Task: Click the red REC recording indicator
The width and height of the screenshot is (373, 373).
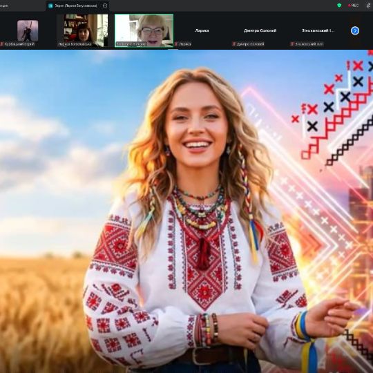Action: (353, 6)
